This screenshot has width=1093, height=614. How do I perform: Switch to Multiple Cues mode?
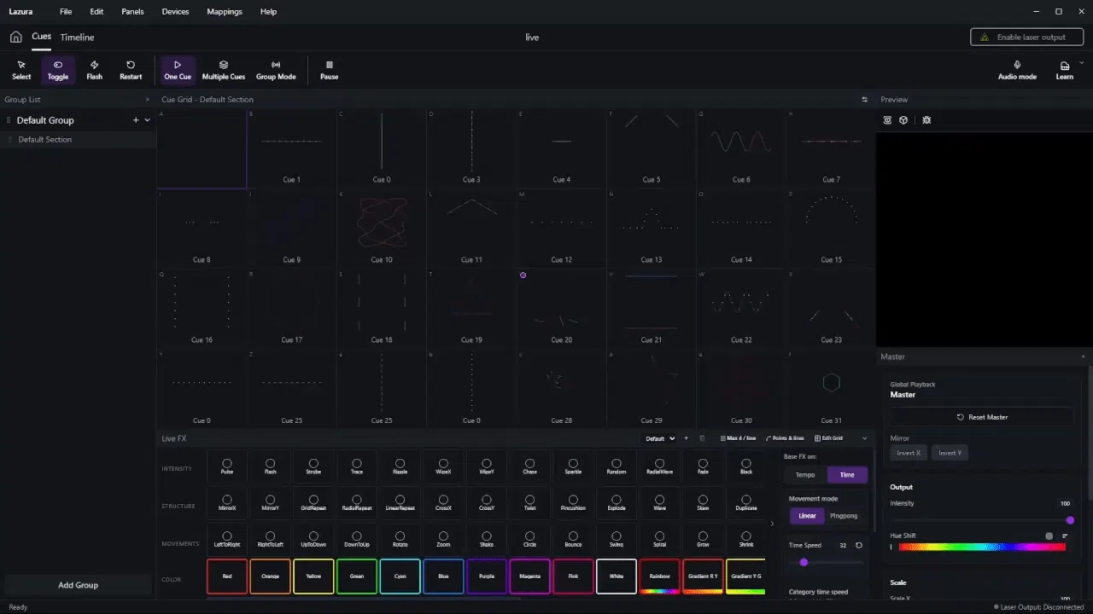[224, 70]
